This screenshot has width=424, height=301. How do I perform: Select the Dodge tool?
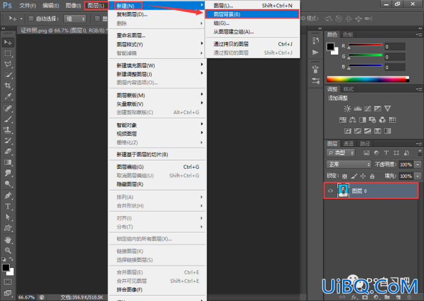[x=8, y=184]
